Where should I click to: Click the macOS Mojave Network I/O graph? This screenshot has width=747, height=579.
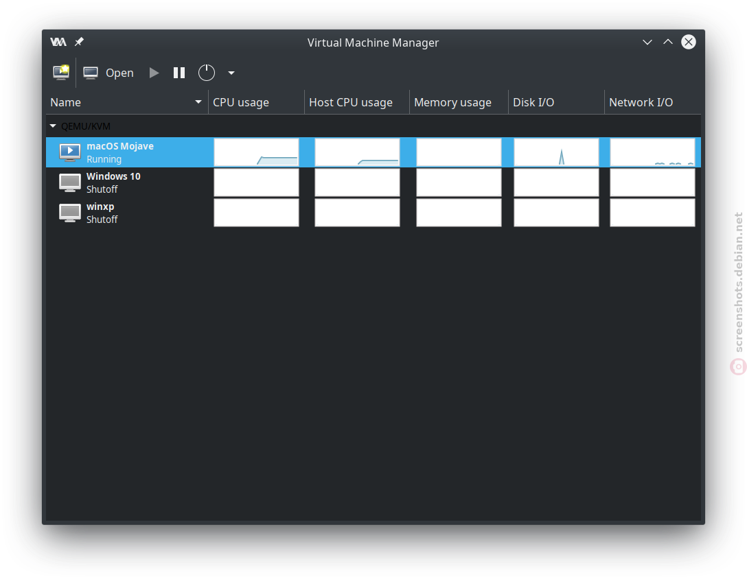tap(653, 152)
